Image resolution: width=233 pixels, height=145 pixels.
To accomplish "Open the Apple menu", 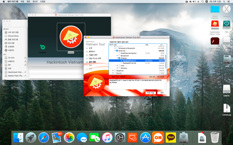I will 4,1.
